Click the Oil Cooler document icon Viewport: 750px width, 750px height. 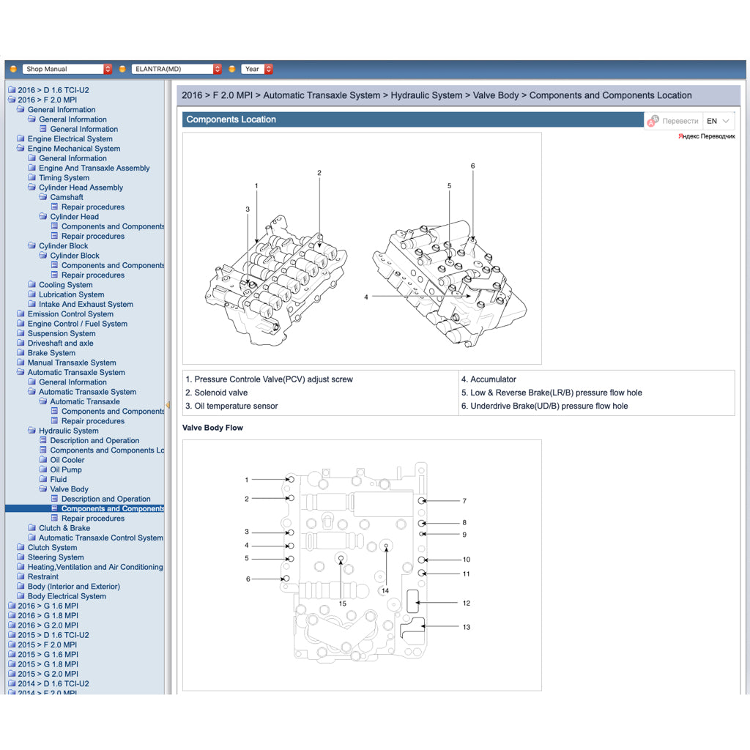(x=43, y=460)
